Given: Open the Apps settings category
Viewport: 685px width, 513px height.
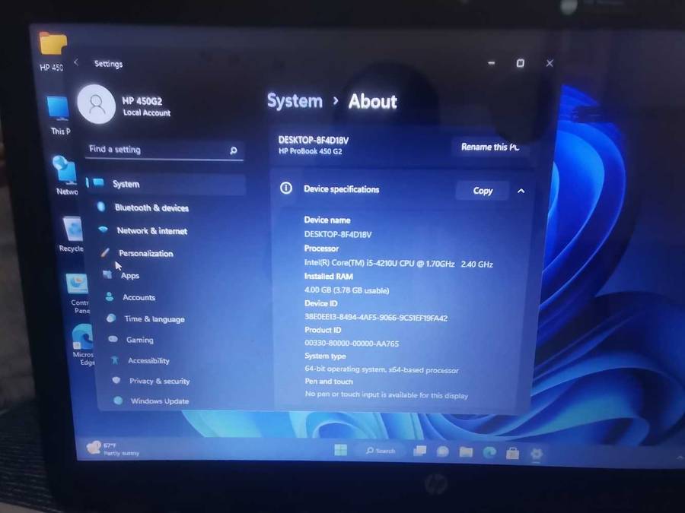Looking at the screenshot, I should point(129,276).
